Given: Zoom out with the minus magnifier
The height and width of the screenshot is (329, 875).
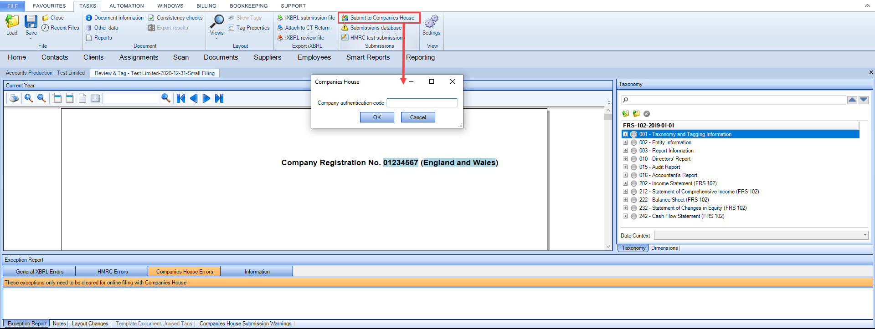Looking at the screenshot, I should [41, 98].
